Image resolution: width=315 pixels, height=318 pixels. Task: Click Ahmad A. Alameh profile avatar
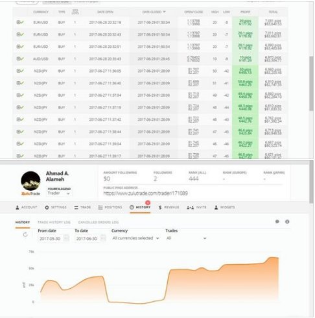coord(30,181)
